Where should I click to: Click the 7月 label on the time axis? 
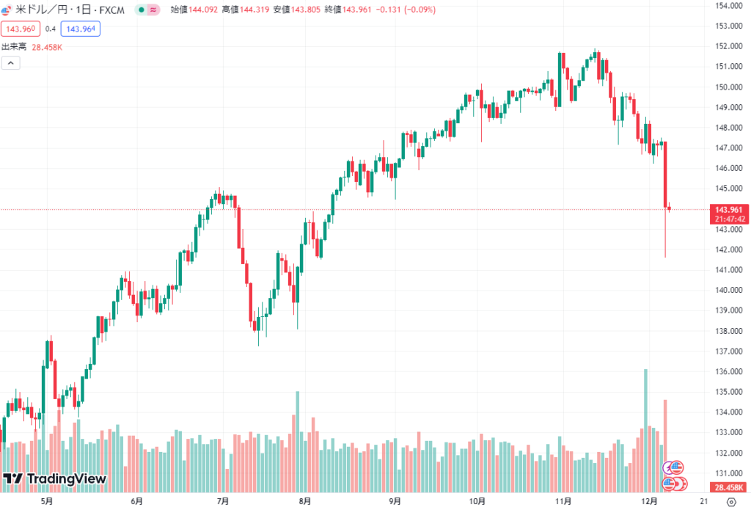[x=222, y=502]
